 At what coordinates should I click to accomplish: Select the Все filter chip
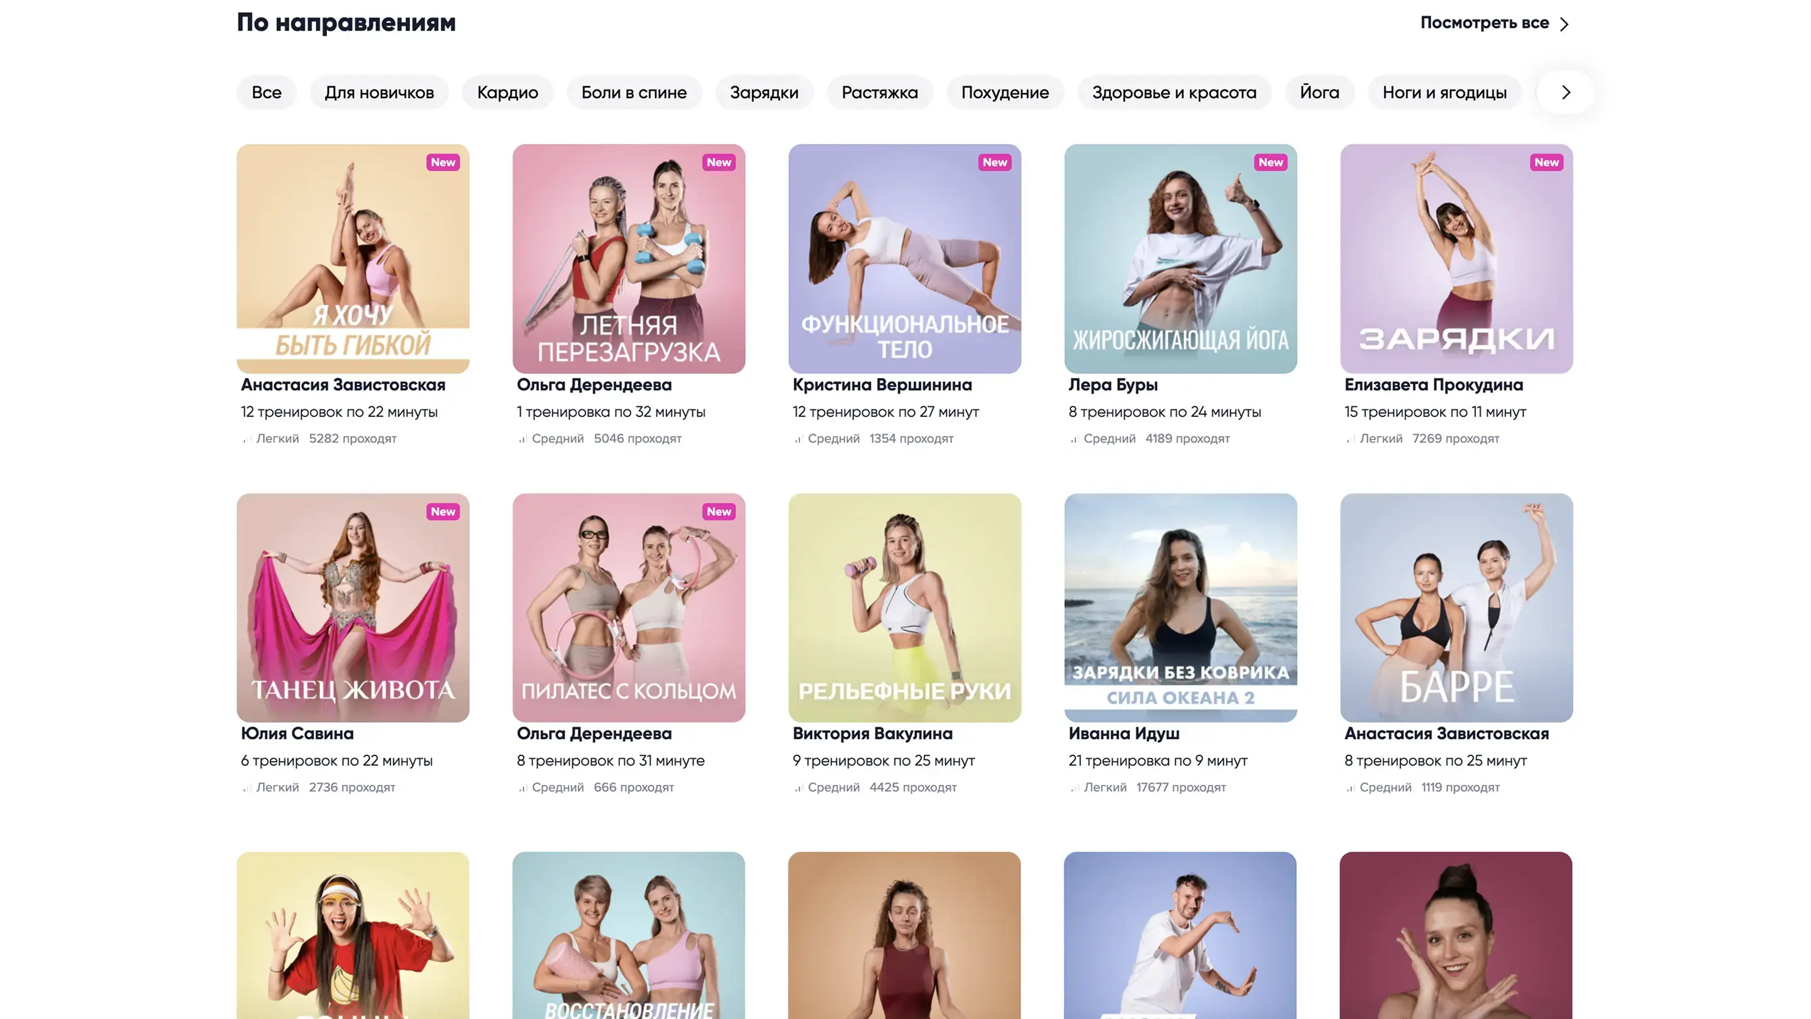[x=267, y=92]
